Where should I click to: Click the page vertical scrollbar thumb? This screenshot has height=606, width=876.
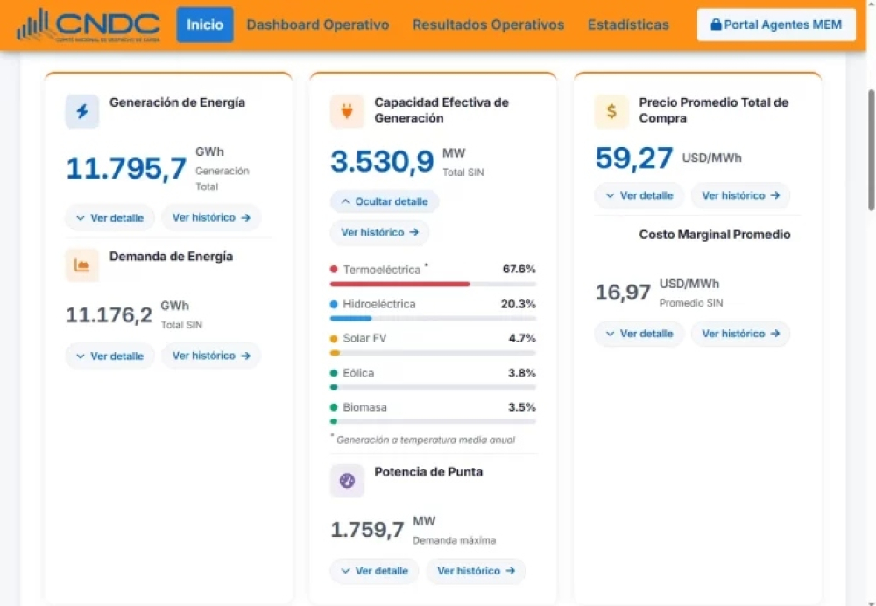[871, 150]
